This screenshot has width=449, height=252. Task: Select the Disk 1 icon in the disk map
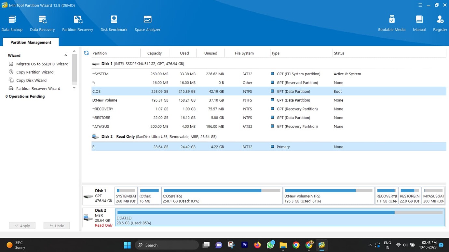(88, 196)
